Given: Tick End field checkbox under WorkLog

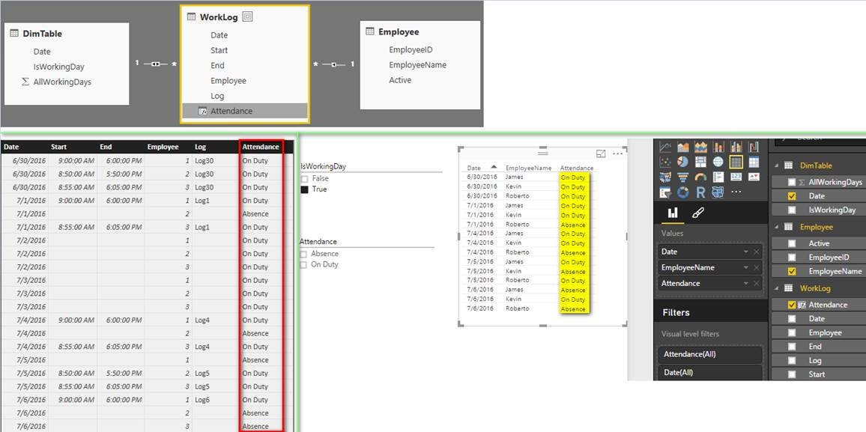Looking at the screenshot, I should 792,347.
